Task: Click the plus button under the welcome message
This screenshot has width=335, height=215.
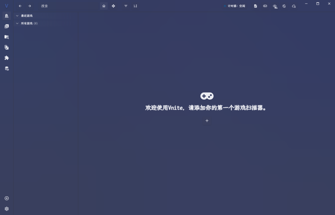Action: pyautogui.click(x=207, y=121)
